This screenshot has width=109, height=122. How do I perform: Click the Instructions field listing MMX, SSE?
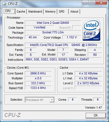tap(63, 60)
